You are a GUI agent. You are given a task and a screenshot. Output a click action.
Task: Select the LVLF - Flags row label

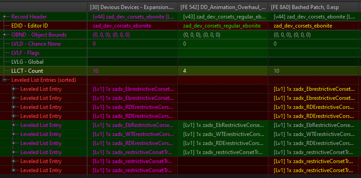point(25,53)
